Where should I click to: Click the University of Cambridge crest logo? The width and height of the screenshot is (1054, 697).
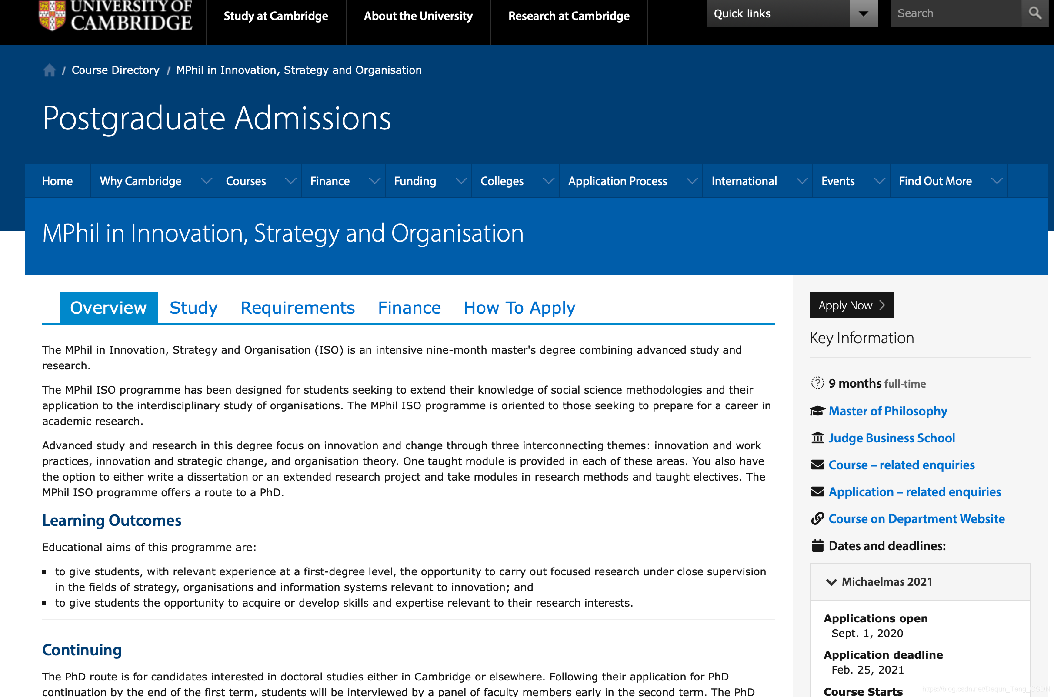pyautogui.click(x=52, y=16)
